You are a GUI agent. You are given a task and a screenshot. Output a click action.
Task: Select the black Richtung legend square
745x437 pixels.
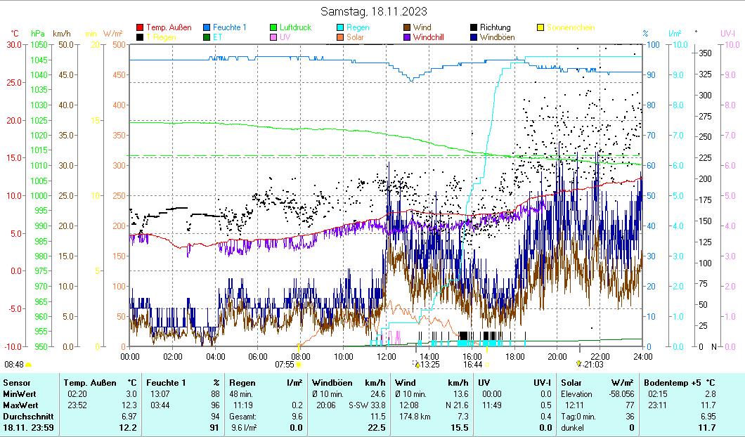pos(474,28)
